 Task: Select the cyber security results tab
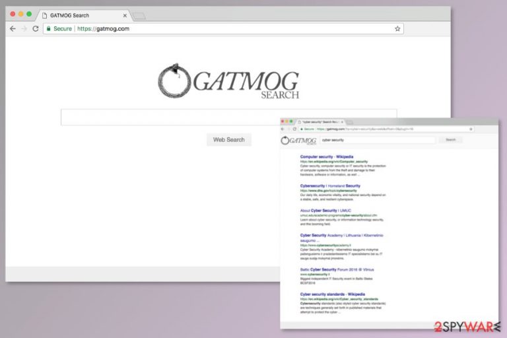coord(320,122)
